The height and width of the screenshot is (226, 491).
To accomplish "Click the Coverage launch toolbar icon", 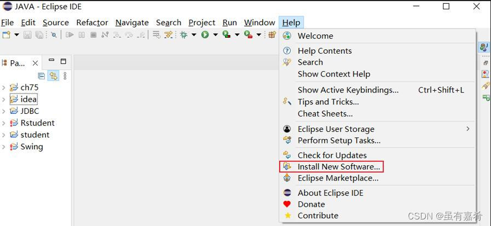I will (227, 34).
